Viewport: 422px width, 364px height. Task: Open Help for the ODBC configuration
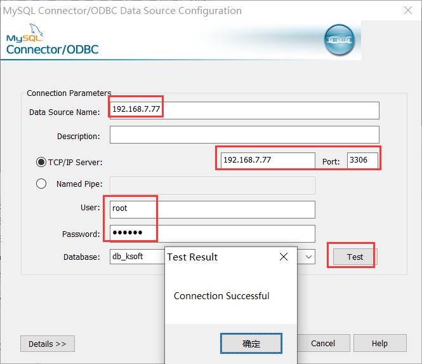[379, 344]
